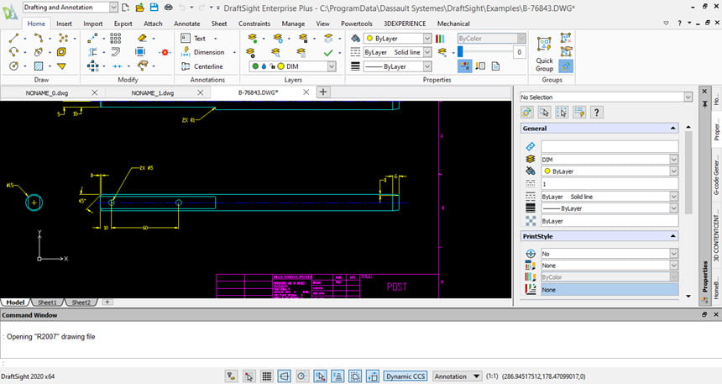Select the Hatch tool

(x=39, y=66)
